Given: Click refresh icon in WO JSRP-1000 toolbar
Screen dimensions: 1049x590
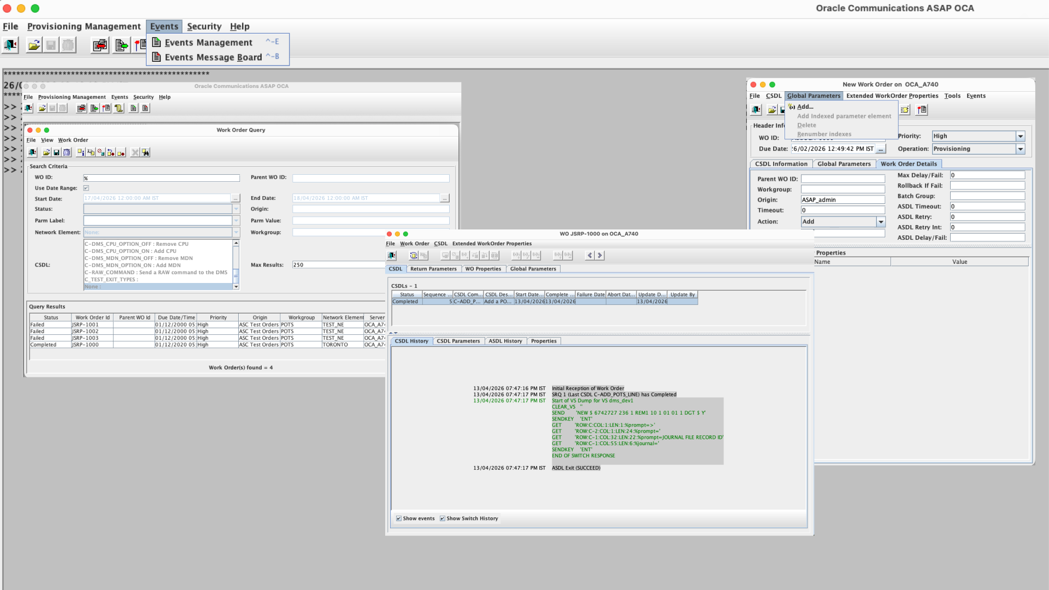Looking at the screenshot, I should point(414,255).
